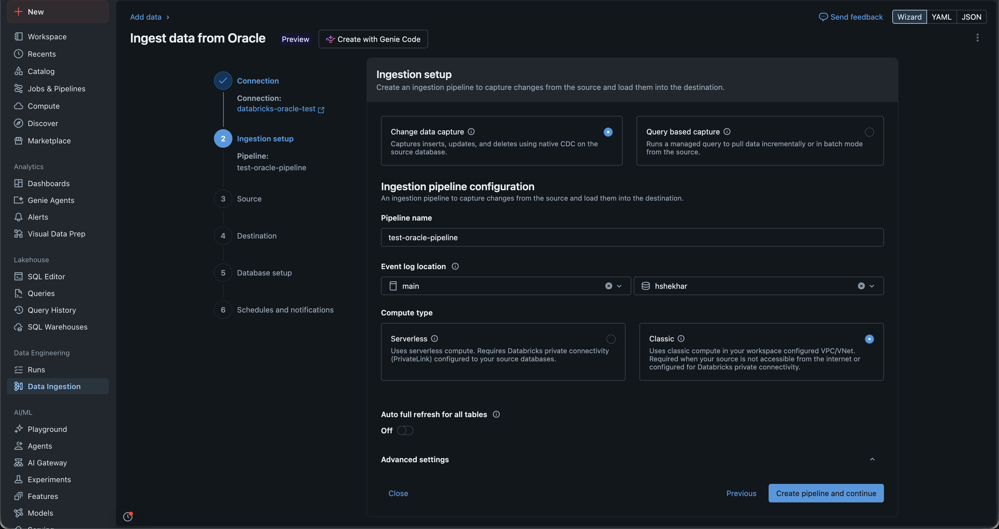The width and height of the screenshot is (999, 529).
Task: Select Schedules and notifications step
Action: (x=285, y=310)
